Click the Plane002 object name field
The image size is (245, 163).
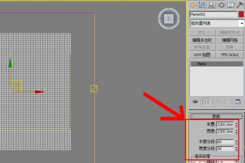213,14
